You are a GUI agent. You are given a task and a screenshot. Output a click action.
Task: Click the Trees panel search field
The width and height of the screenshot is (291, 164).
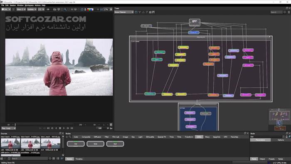pyautogui.click(x=276, y=12)
